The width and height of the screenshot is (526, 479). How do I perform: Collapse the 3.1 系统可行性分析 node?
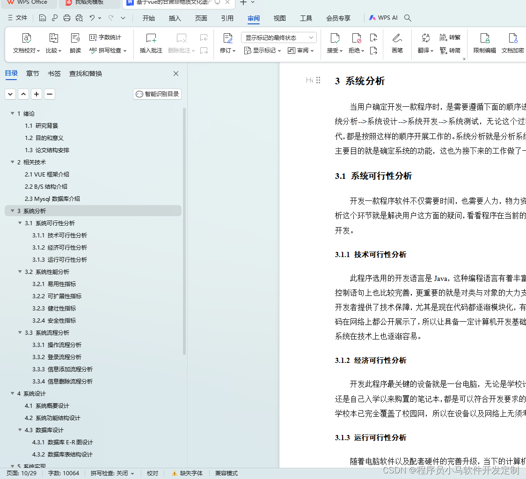tap(20, 223)
